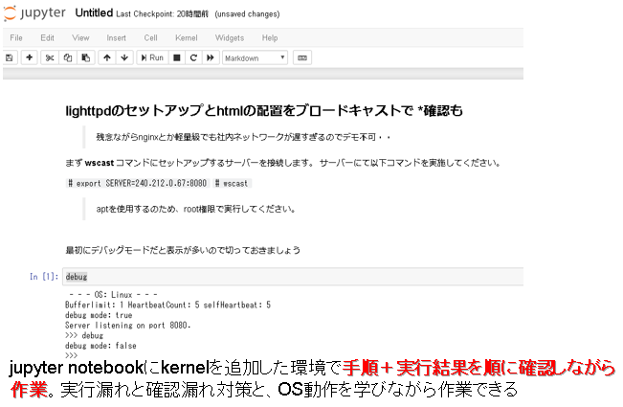The height and width of the screenshot is (407, 623).
Task: Interrupt the kernel with stop icon
Action: (x=177, y=58)
